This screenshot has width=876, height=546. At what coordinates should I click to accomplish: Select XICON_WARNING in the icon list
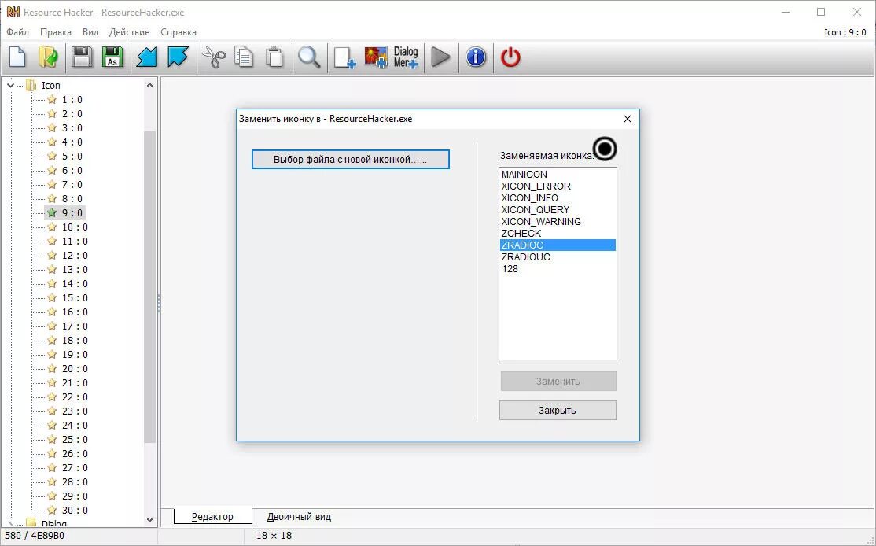[558, 221]
